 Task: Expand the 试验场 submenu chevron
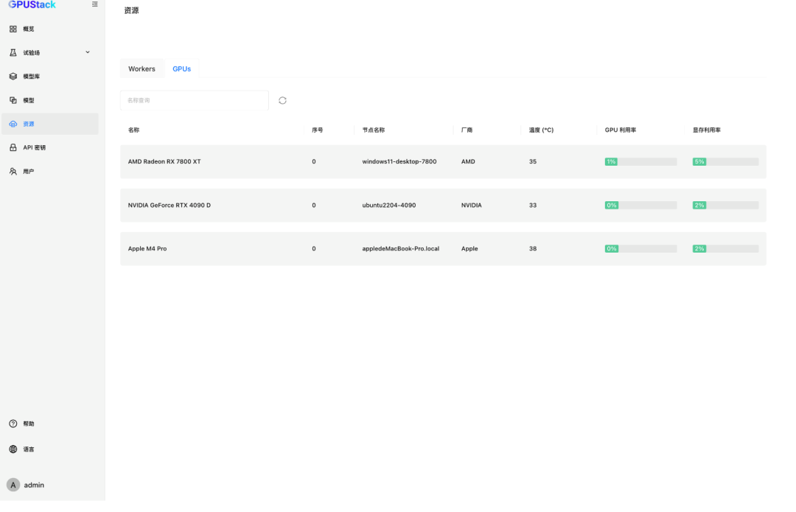point(88,52)
